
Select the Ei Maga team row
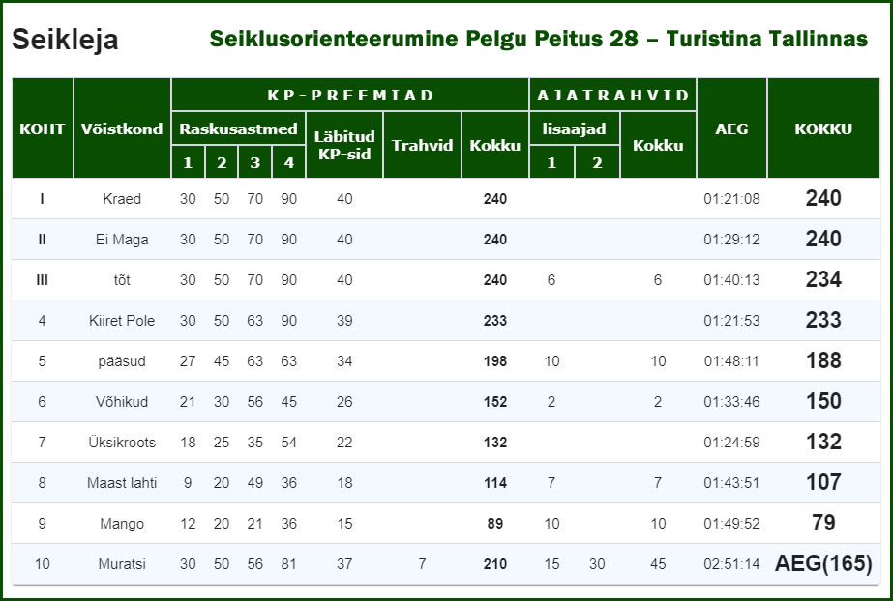446,240
